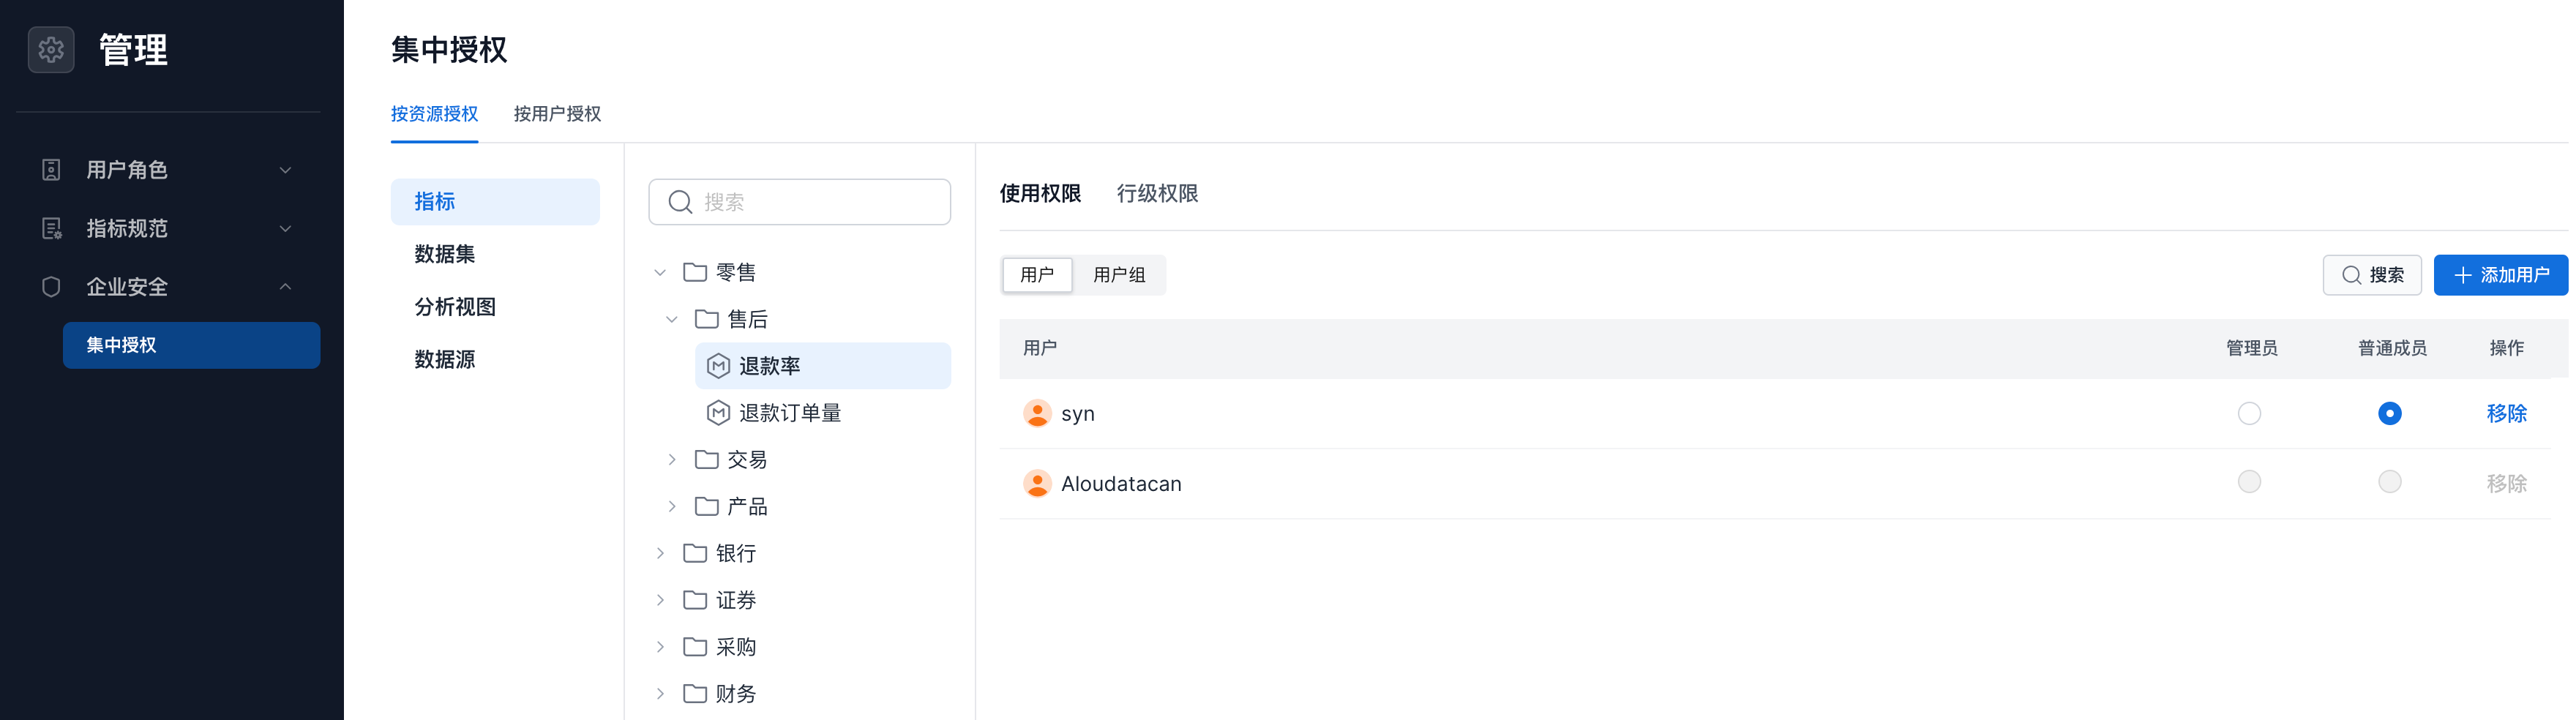
Task: Click the 用户角色 sidebar icon
Action: tap(51, 170)
